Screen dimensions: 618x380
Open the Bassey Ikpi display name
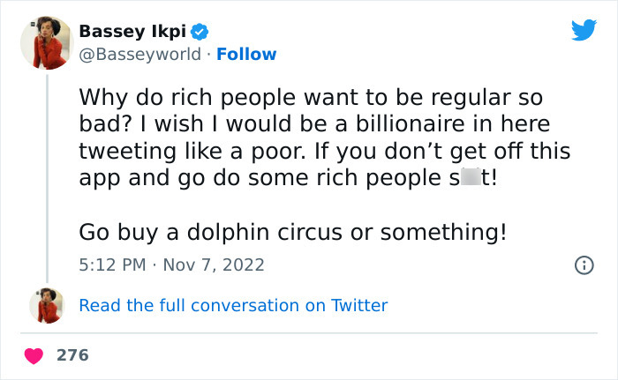coord(132,32)
